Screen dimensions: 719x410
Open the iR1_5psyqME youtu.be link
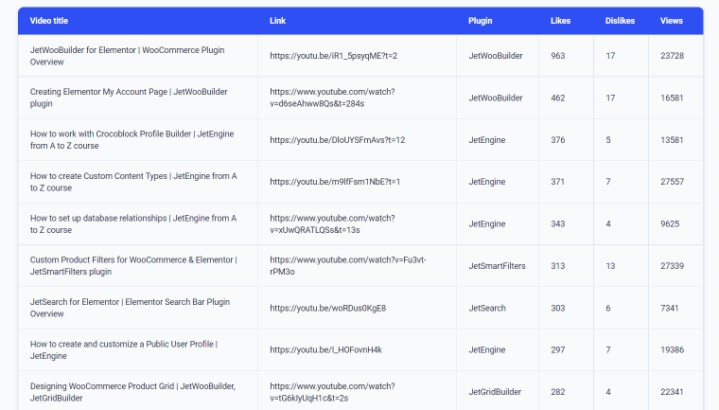pyautogui.click(x=333, y=56)
